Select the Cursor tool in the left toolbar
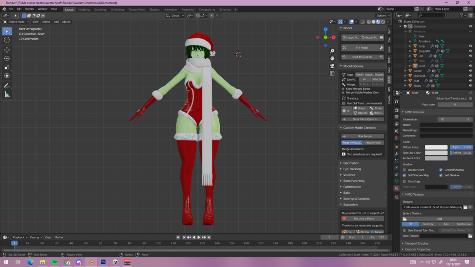 click(7, 40)
